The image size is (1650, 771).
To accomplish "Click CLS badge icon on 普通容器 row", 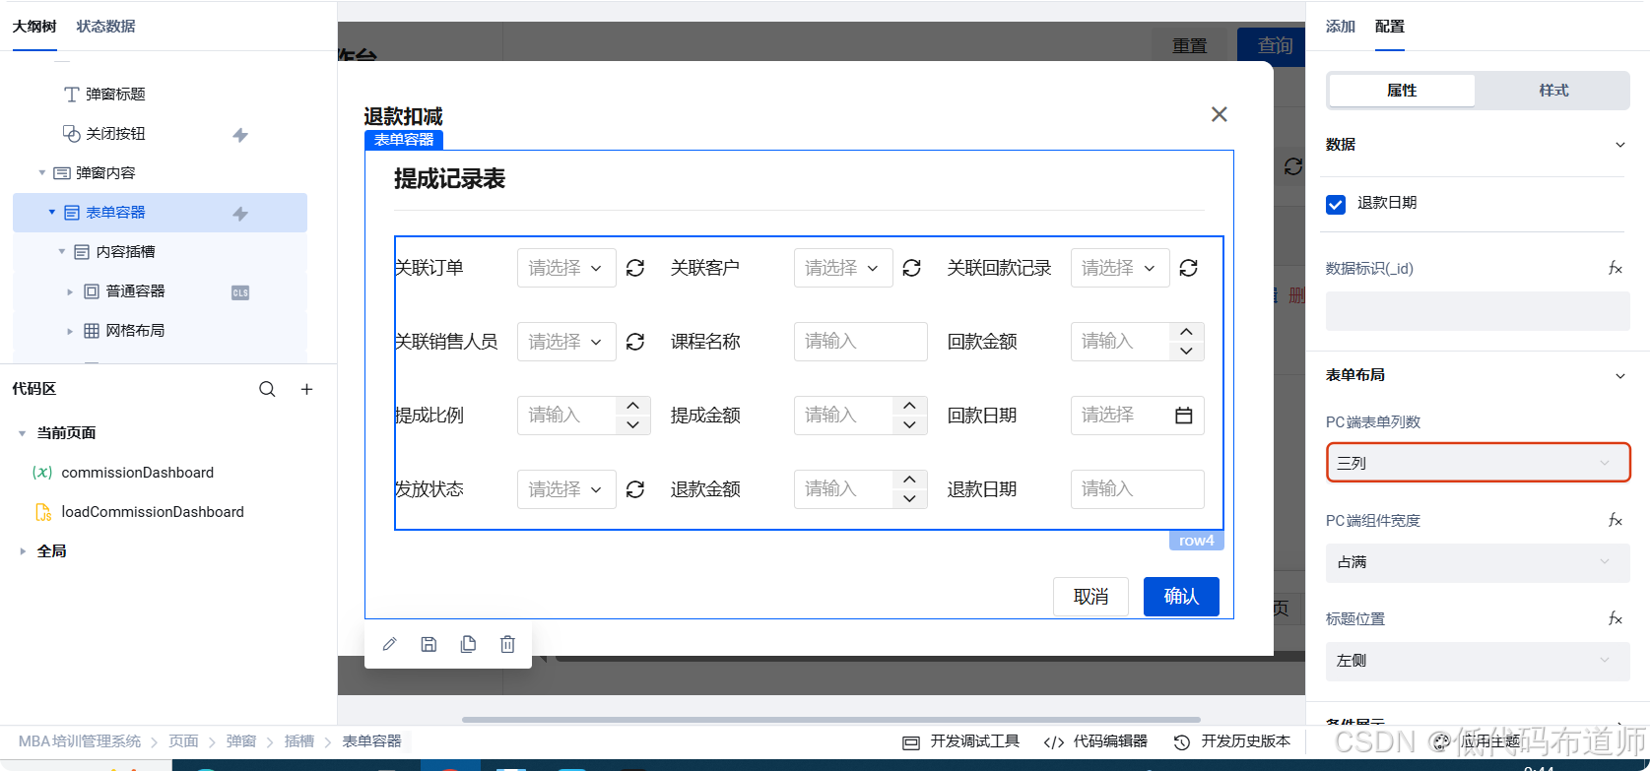I will click(240, 292).
